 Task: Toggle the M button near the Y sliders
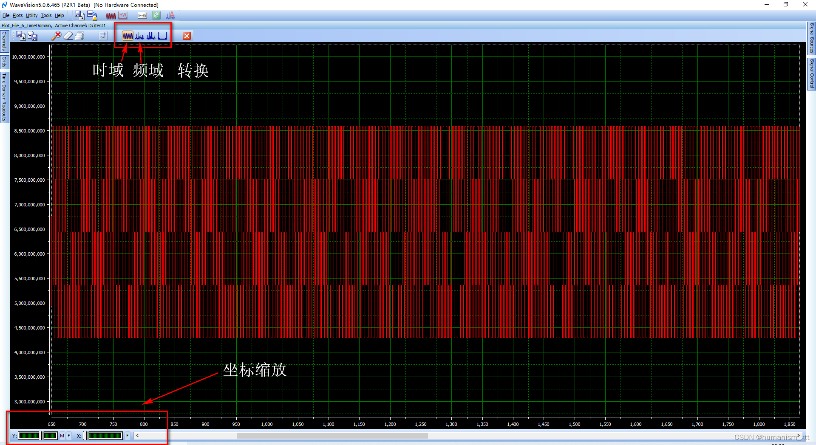pyautogui.click(x=62, y=435)
